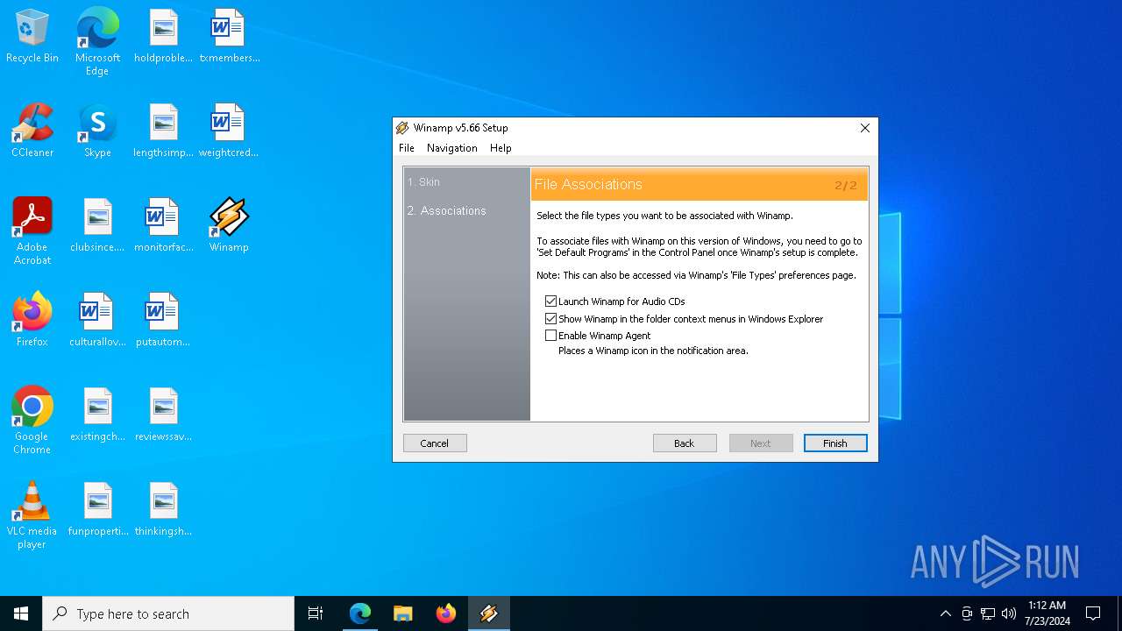Open Edge from the taskbar
This screenshot has width=1122, height=631.
click(360, 613)
